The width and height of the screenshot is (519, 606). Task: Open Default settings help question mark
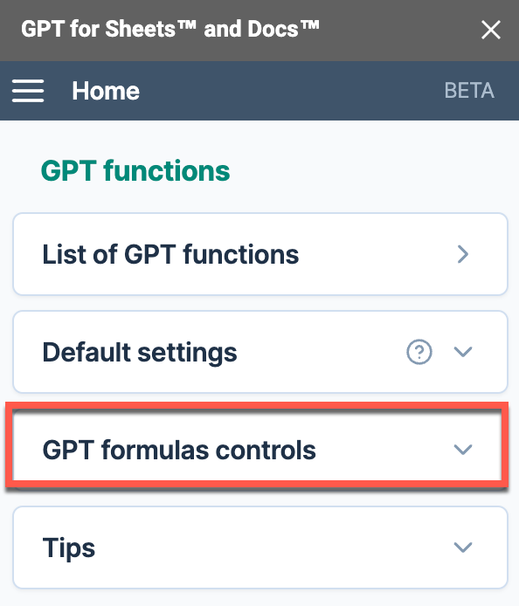pyautogui.click(x=419, y=352)
